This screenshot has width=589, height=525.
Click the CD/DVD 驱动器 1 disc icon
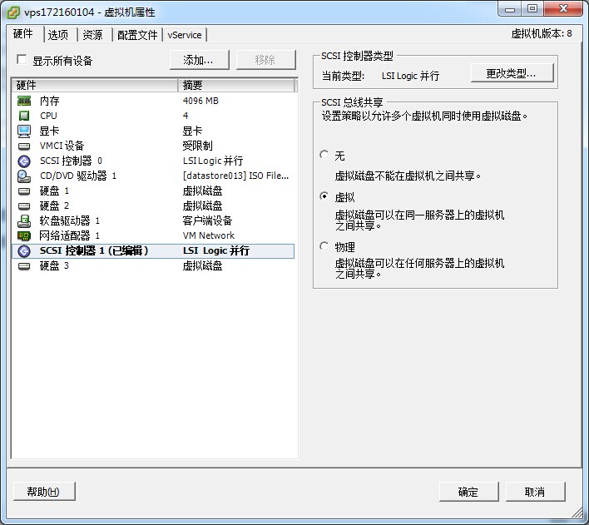click(24, 176)
